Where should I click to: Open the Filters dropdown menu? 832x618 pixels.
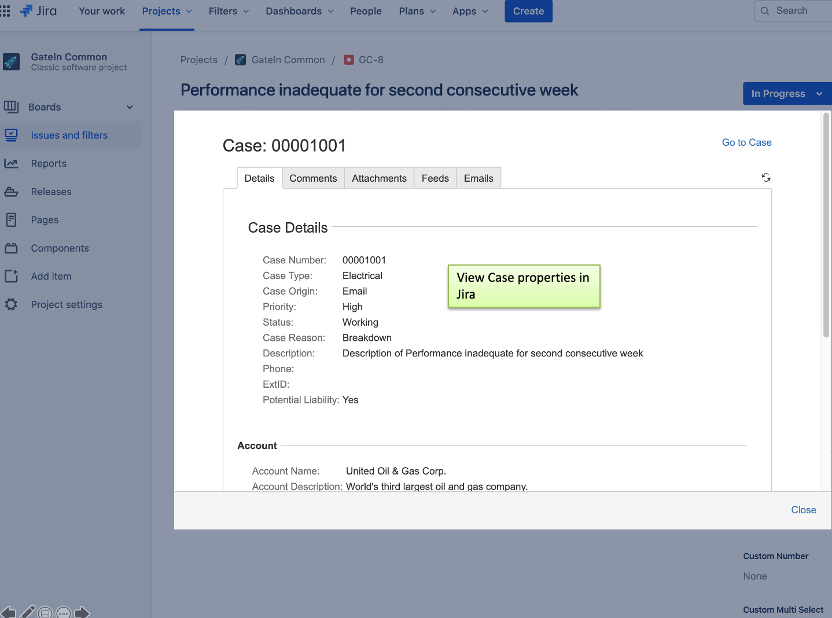coord(229,11)
